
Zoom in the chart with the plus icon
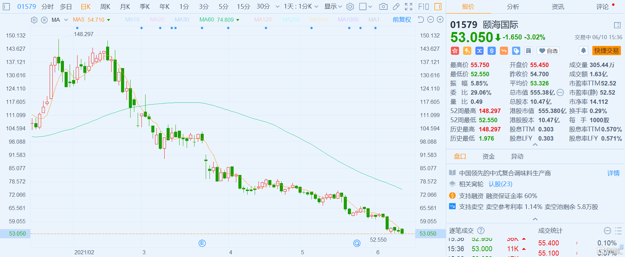(x=440, y=20)
